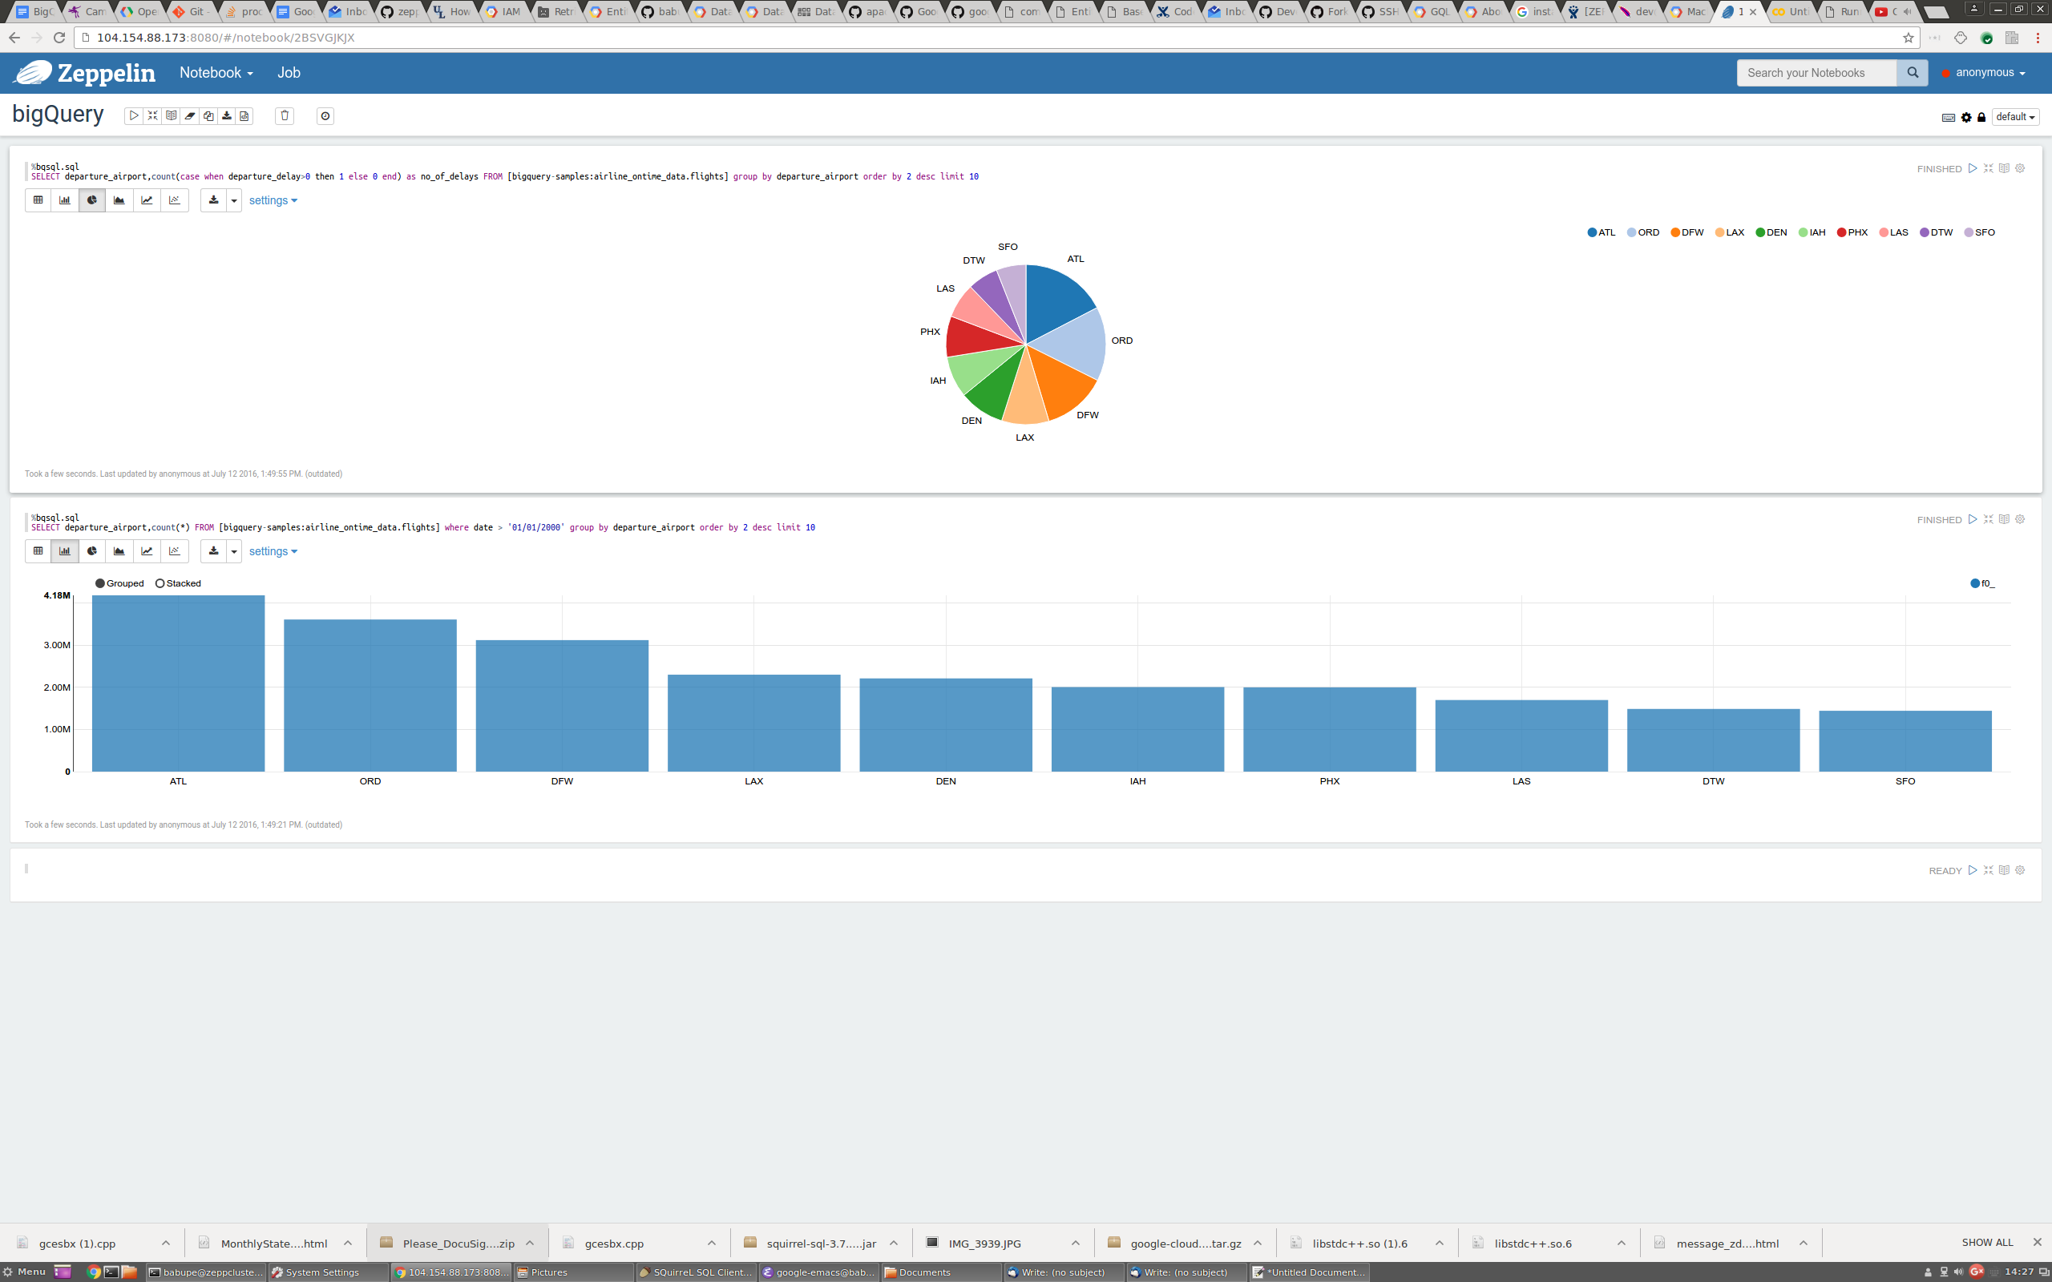Click in Search your Notebooks field

(x=1816, y=73)
